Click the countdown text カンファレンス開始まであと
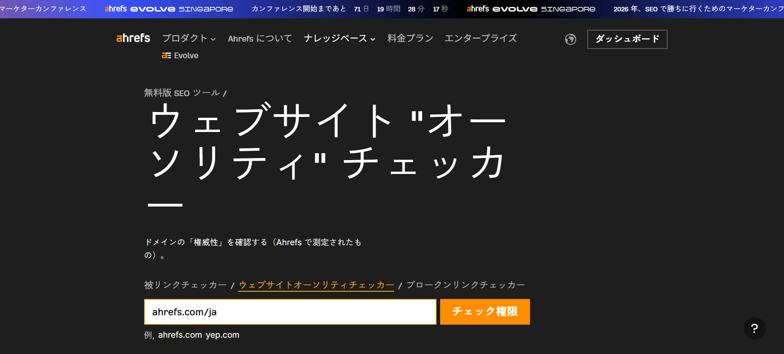The height and width of the screenshot is (354, 784). click(x=299, y=9)
